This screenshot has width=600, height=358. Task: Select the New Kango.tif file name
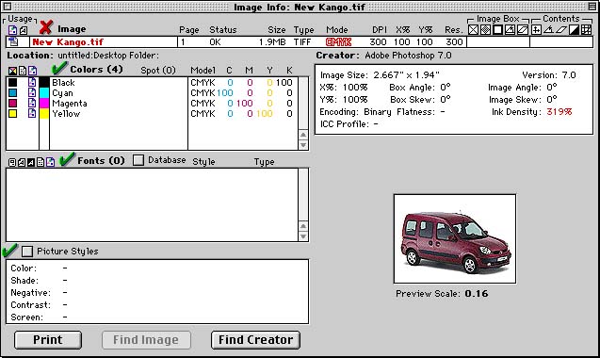click(68, 42)
